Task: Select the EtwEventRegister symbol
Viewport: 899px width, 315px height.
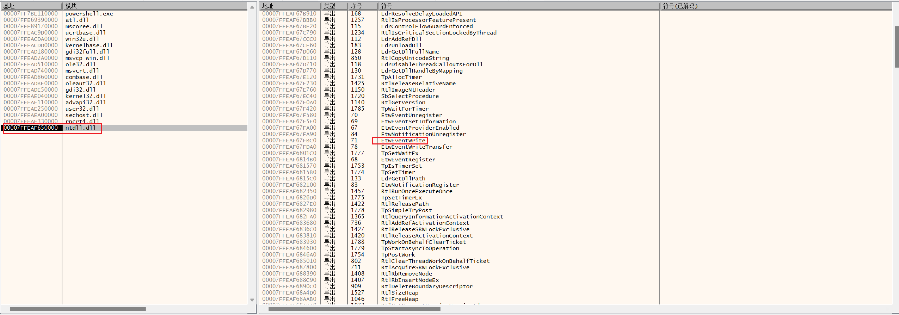Action: (408, 160)
